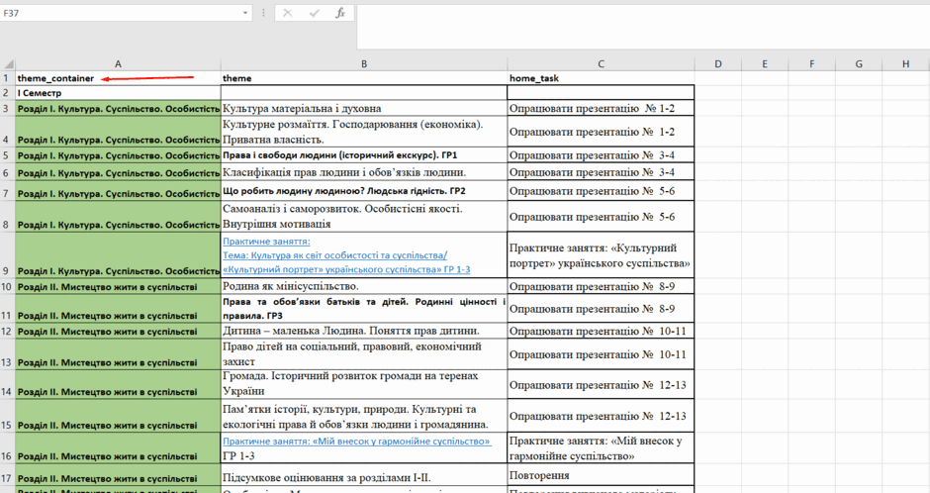Open the Name Box dropdown arrow
930x493 pixels.
click(x=245, y=13)
